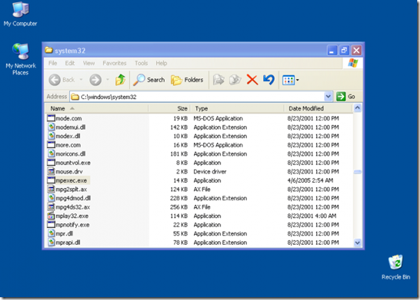
Task: Select the mpnotify.exe file icon
Action: pyautogui.click(x=51, y=225)
